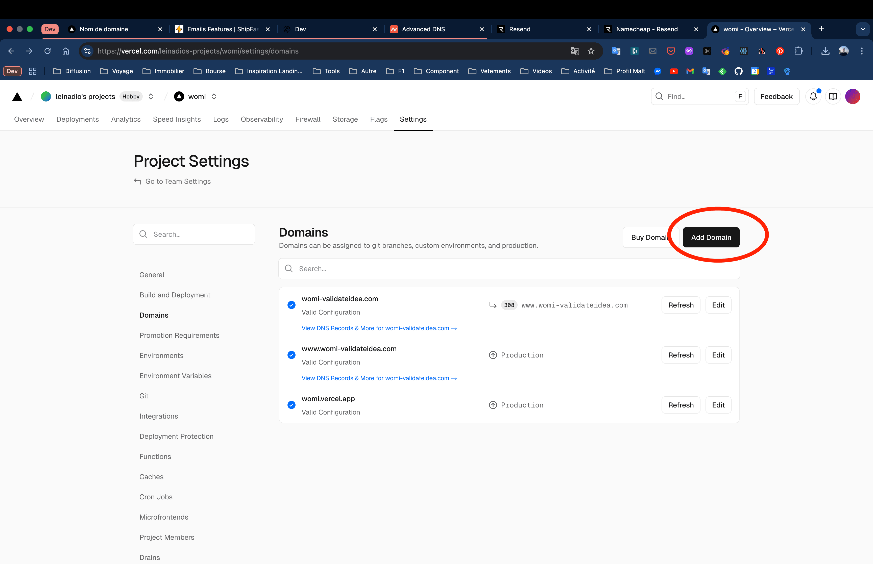Click Go to Team Settings link

(x=178, y=182)
